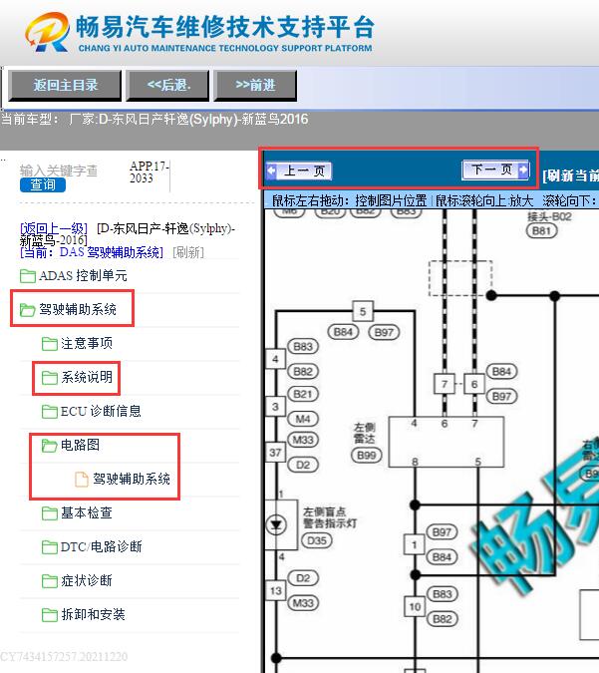Click the B99 connector label under 左侧雷达
Image resolution: width=599 pixels, height=673 pixels.
tap(367, 455)
